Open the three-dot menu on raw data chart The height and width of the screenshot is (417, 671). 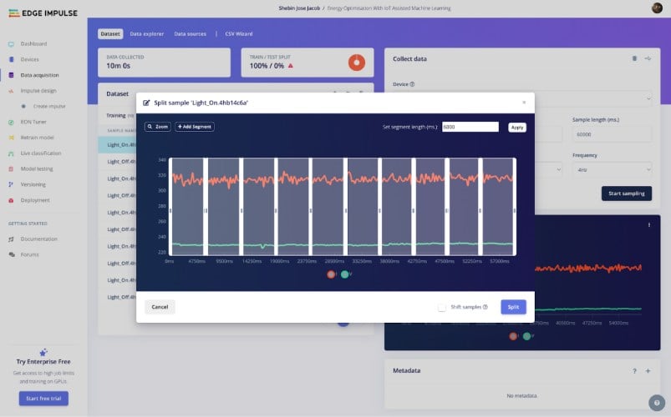point(648,225)
